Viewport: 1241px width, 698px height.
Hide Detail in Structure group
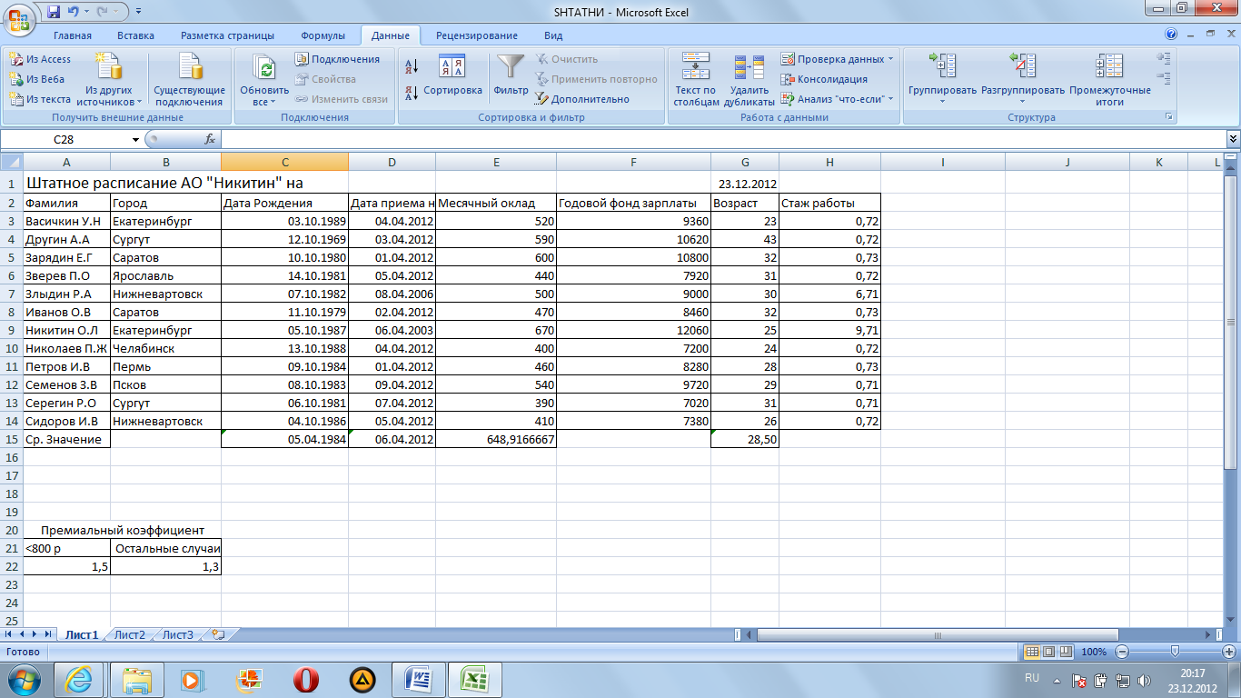(x=1164, y=78)
